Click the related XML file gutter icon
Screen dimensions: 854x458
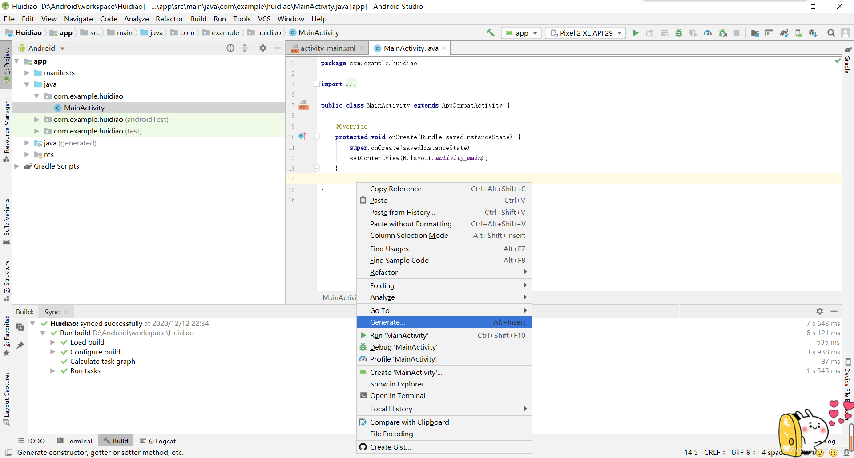304,105
